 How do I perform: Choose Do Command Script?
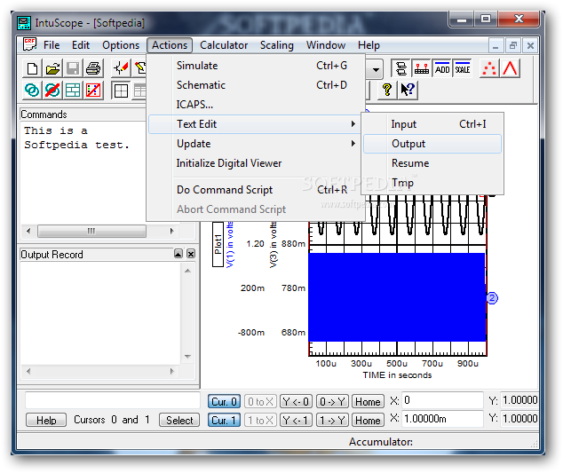pyautogui.click(x=257, y=190)
